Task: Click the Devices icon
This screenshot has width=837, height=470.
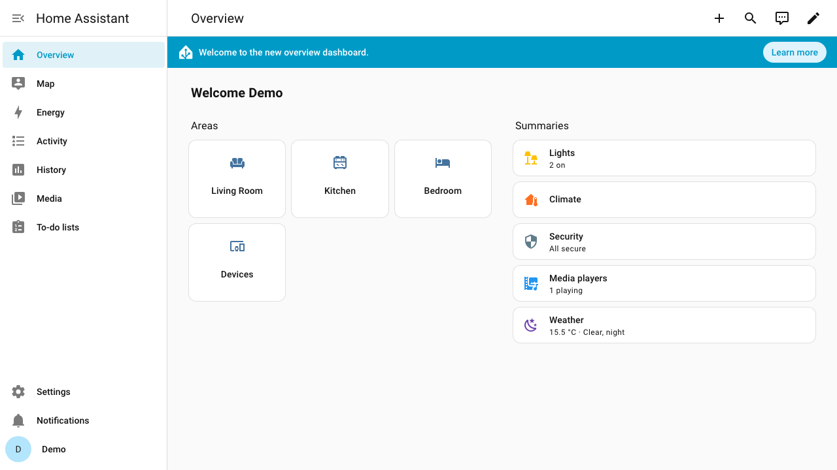Action: pos(237,246)
